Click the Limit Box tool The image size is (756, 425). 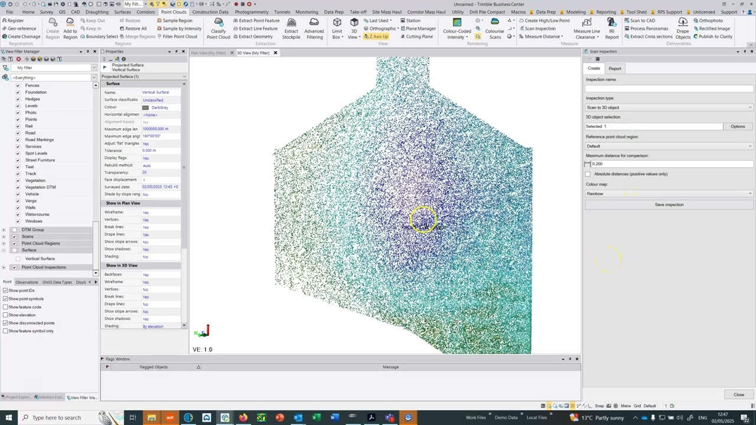(x=337, y=28)
